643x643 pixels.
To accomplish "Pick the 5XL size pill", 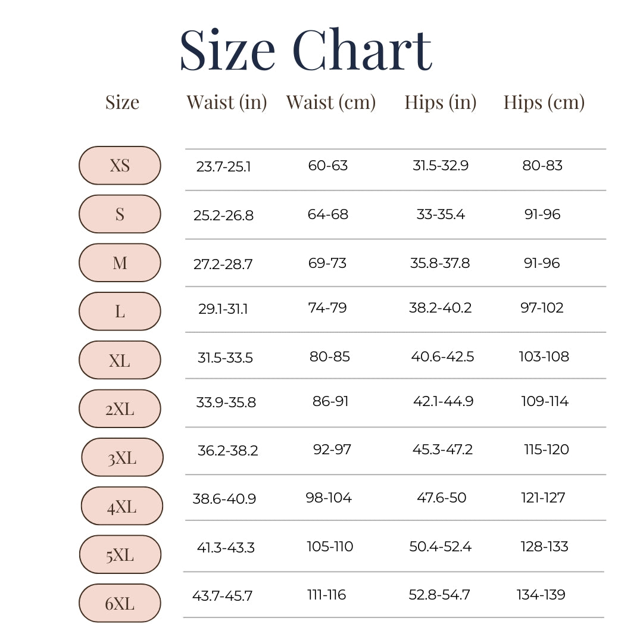I will tap(120, 555).
